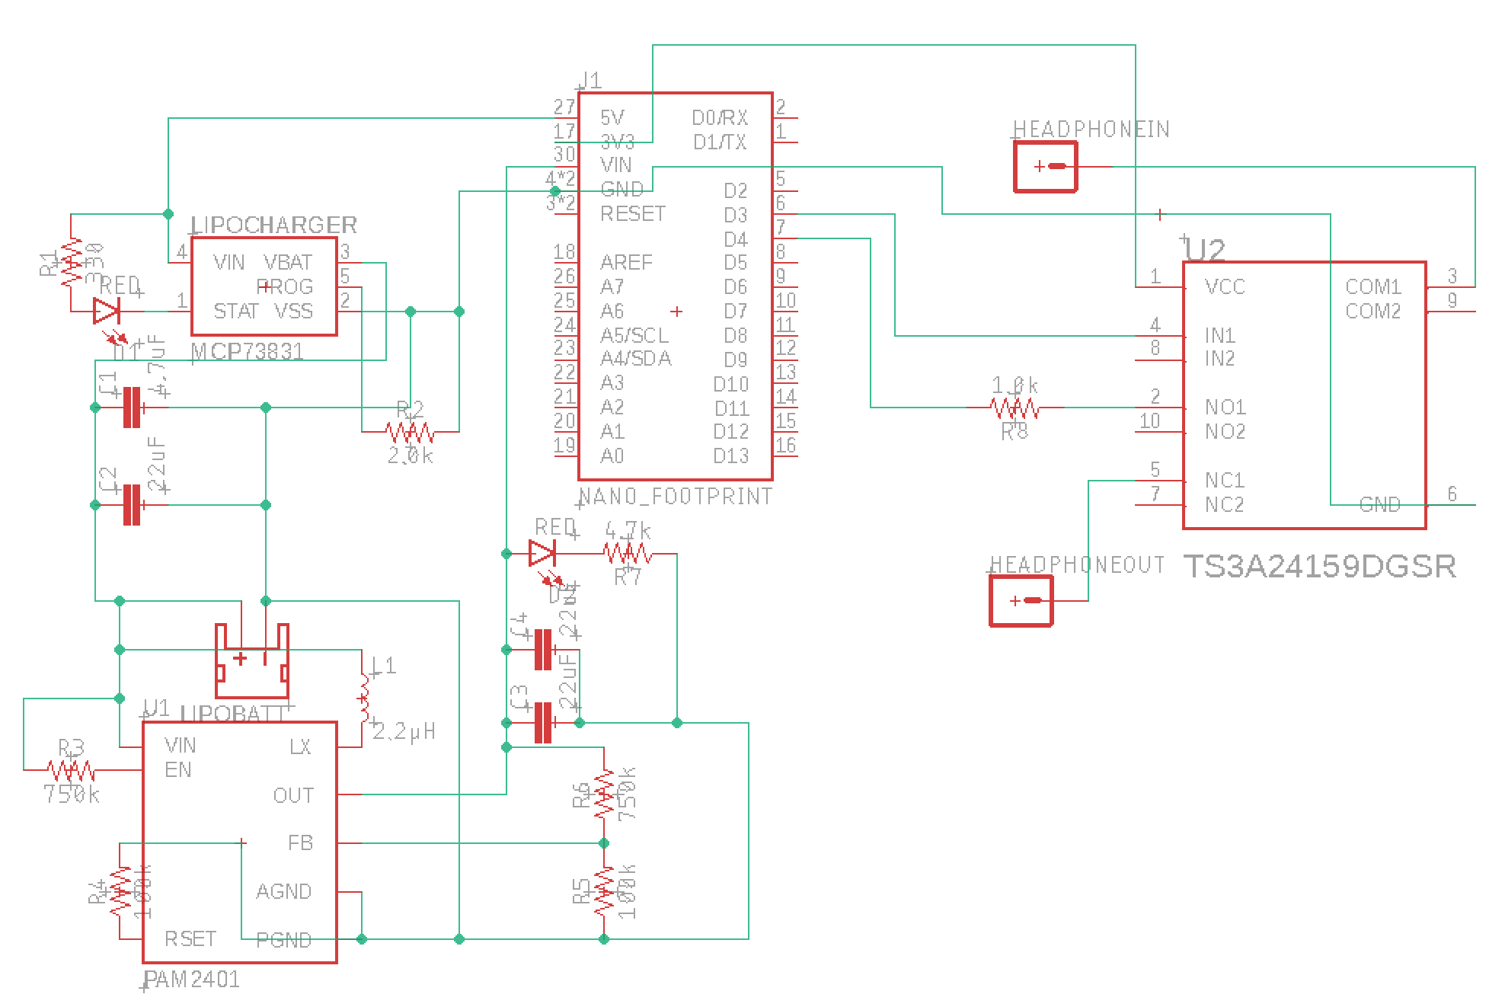Click the AREF pin label on J1
Image resolution: width=1505 pixels, height=1007 pixels.
[x=626, y=262]
